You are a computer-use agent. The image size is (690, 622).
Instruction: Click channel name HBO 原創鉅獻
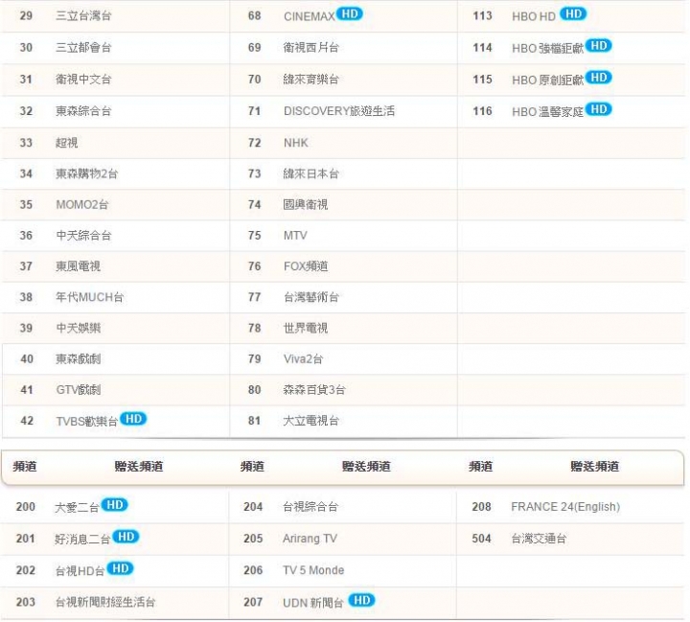[547, 81]
